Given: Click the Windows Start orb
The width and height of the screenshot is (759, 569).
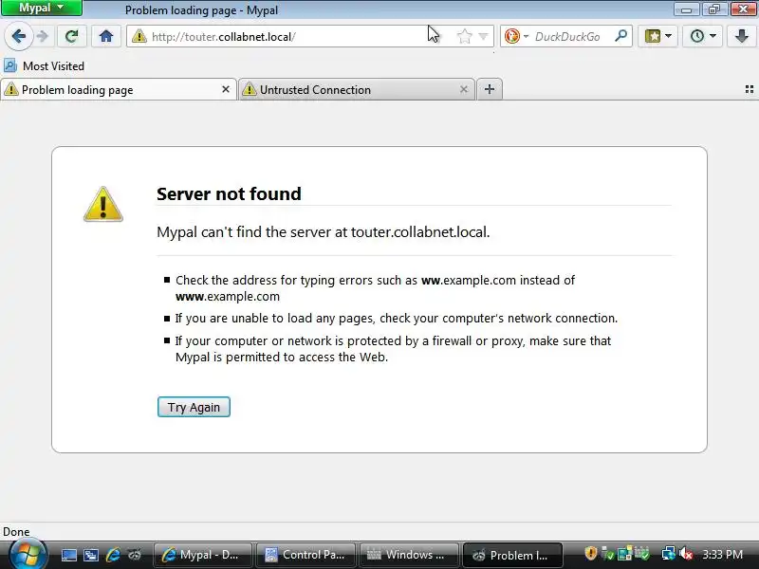Looking at the screenshot, I should (x=28, y=554).
